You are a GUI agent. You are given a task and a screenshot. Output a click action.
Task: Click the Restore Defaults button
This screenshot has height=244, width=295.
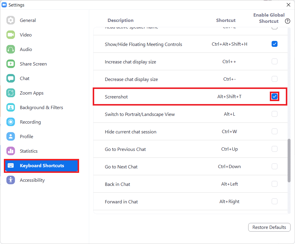click(x=269, y=227)
